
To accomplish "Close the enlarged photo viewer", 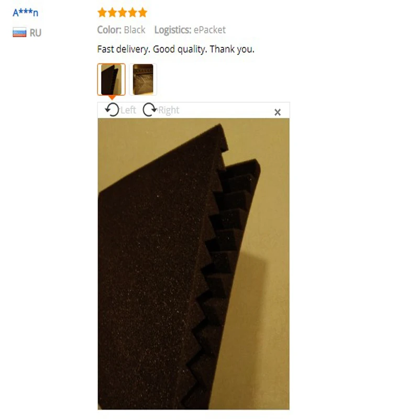I will tap(278, 112).
